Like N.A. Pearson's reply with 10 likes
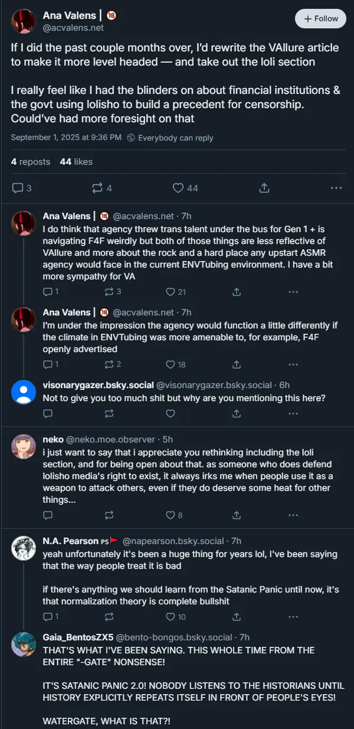Image resolution: width=354 pixels, height=729 pixels. tap(171, 617)
